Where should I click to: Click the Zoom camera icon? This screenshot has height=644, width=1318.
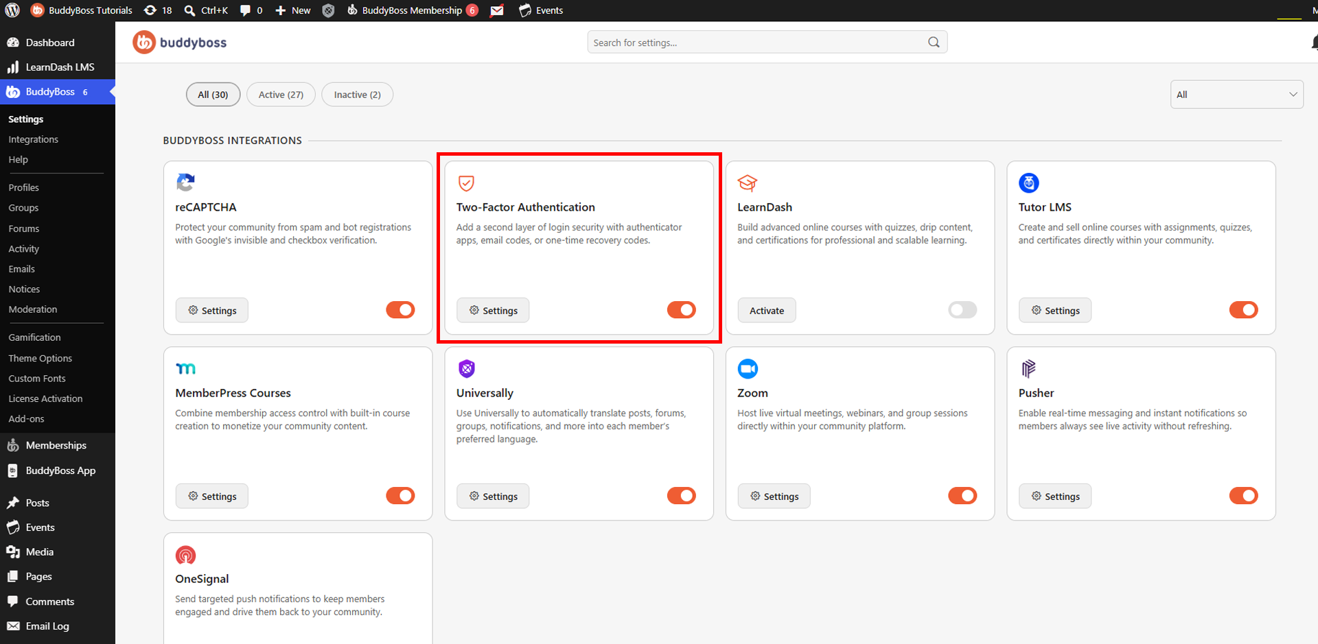[748, 369]
